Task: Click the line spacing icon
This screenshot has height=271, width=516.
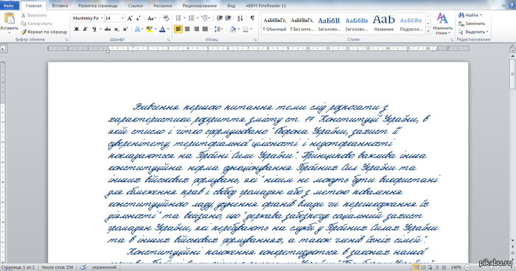Action: pos(217,29)
